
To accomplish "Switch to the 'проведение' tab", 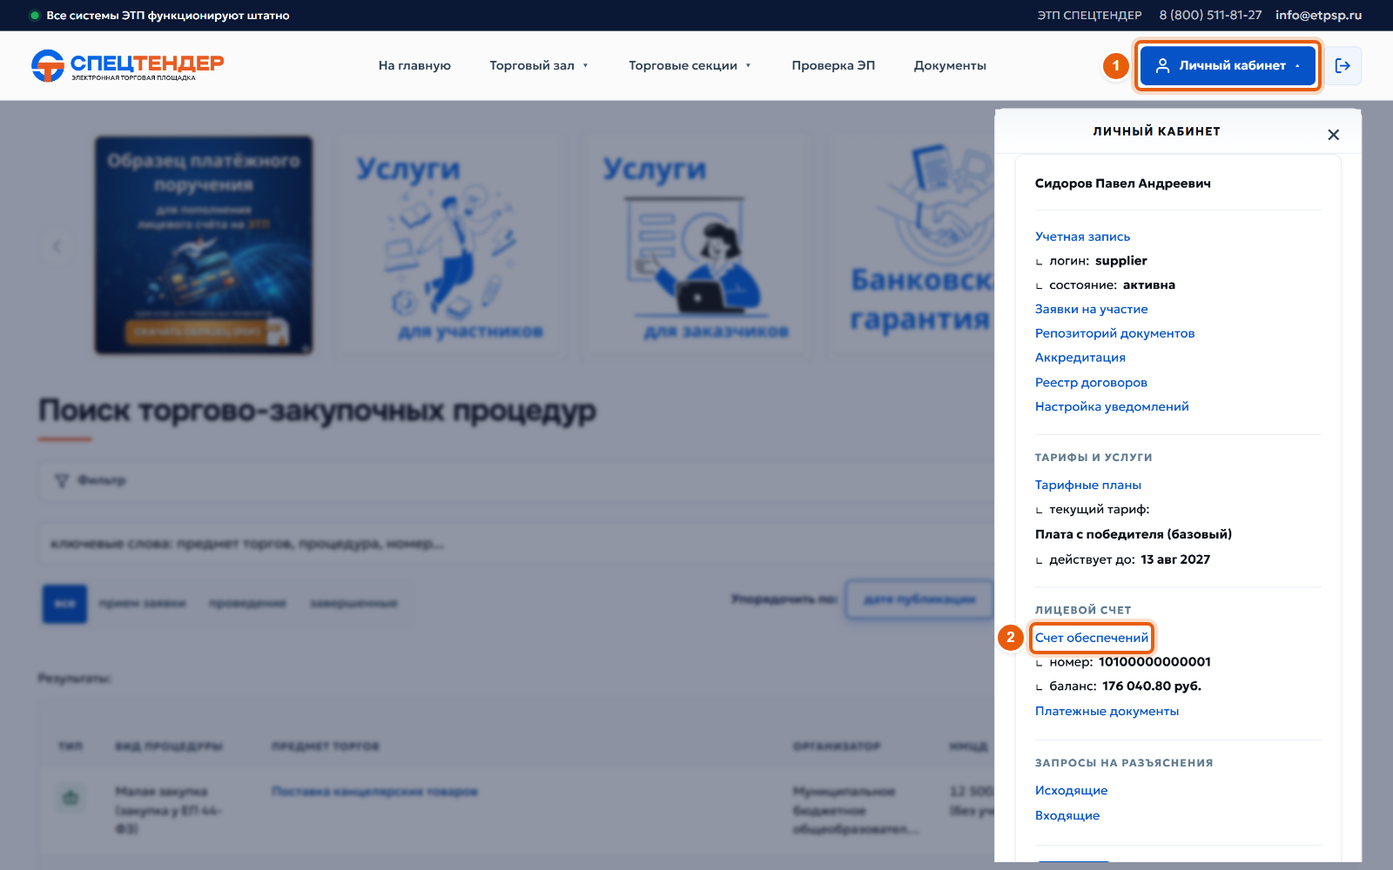I will coord(248,603).
